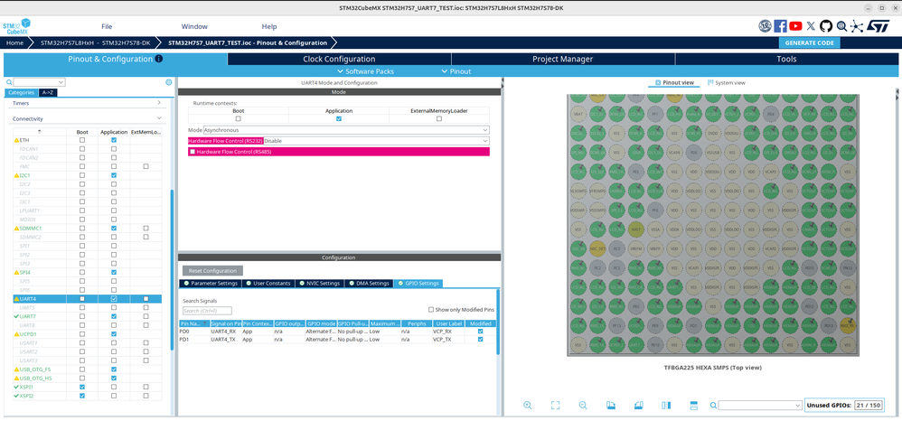Screen dimensions: 902x421
Task: Toggle Show only Modified Pins
Action: click(431, 309)
